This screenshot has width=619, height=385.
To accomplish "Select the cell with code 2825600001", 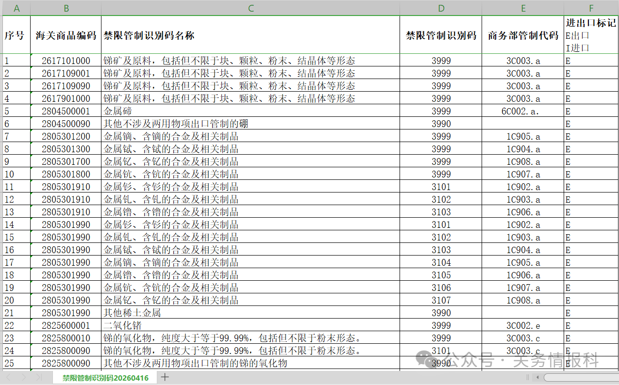I will coord(66,325).
